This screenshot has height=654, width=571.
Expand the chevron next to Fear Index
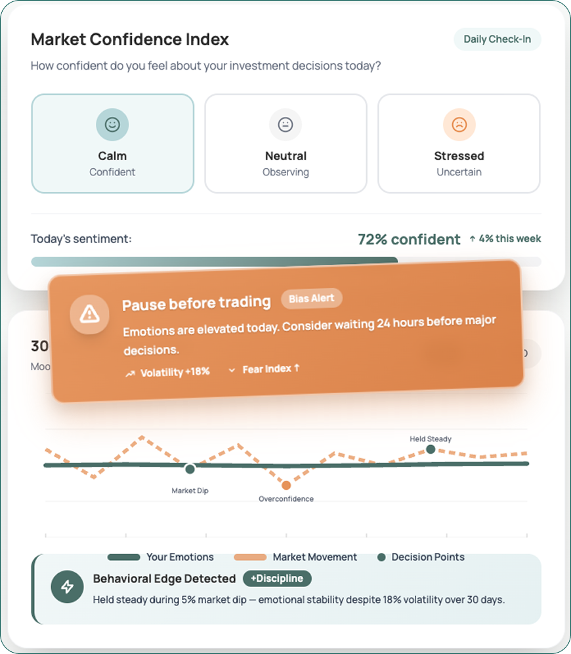[x=232, y=370]
